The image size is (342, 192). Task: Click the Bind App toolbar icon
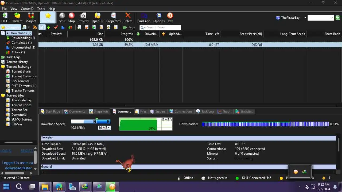point(144,18)
